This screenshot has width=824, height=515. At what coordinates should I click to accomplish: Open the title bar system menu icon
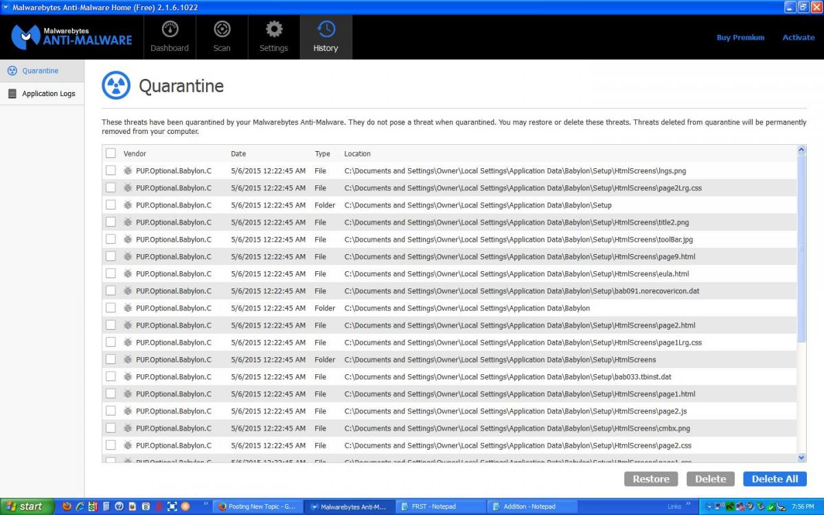tap(6, 7)
